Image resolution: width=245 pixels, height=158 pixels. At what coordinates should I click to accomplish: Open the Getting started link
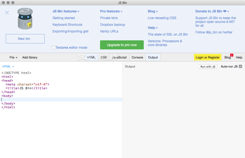click(64, 18)
